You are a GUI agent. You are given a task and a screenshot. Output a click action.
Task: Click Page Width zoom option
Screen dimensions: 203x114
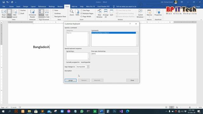[x=86, y=16]
